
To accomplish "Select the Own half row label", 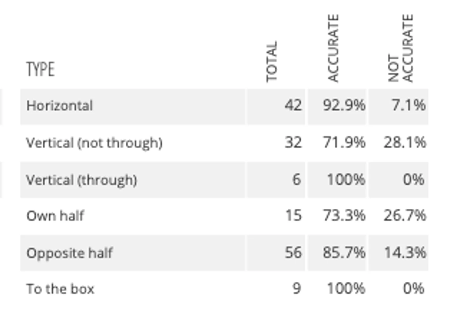I will point(55,216).
